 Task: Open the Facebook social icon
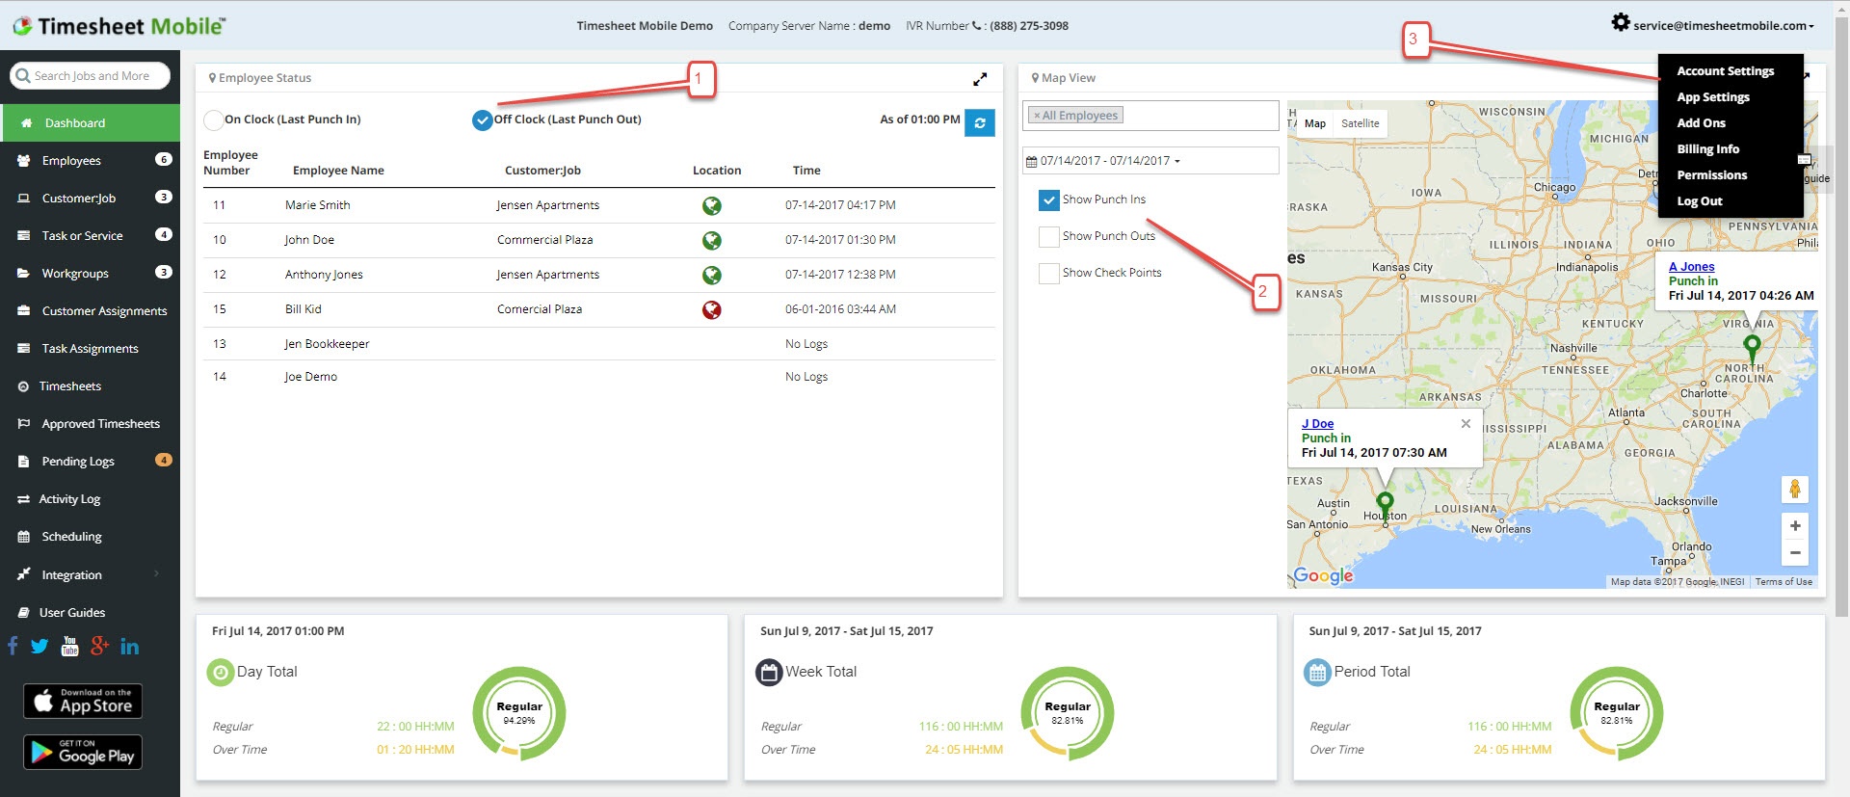tap(13, 646)
